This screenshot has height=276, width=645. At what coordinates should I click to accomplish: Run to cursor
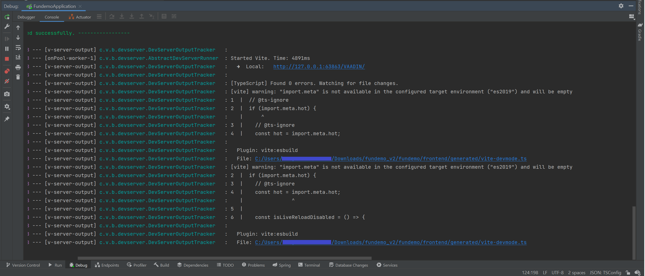tap(152, 16)
